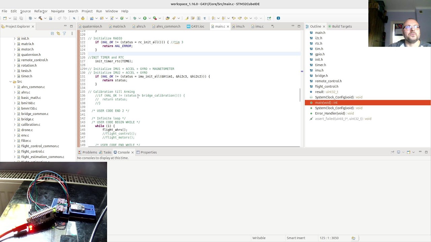The image size is (431, 242).
Task: Click the Debug bug icon
Action: pyautogui.click(x=134, y=18)
